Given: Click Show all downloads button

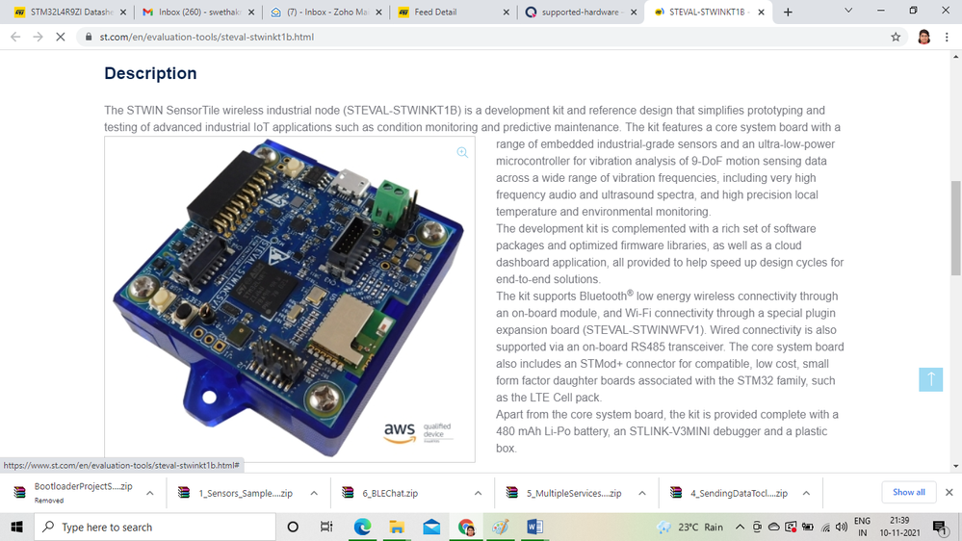Looking at the screenshot, I should pos(909,492).
